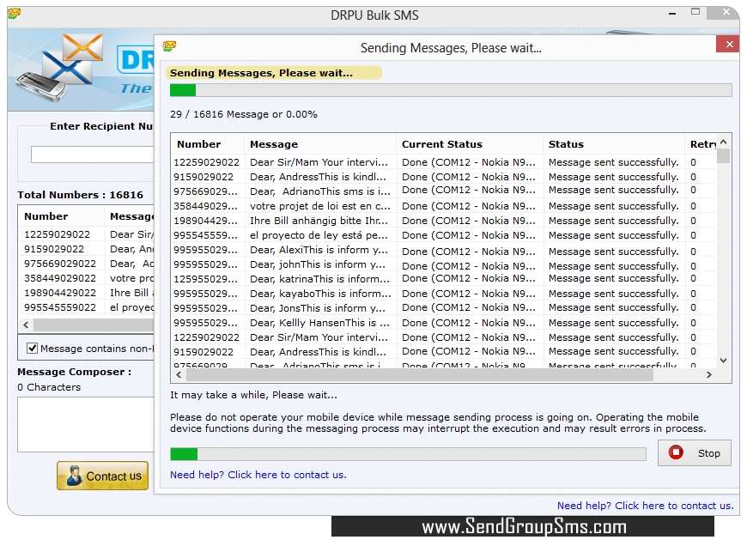Click the Enter Recipient Number input field

93,155
